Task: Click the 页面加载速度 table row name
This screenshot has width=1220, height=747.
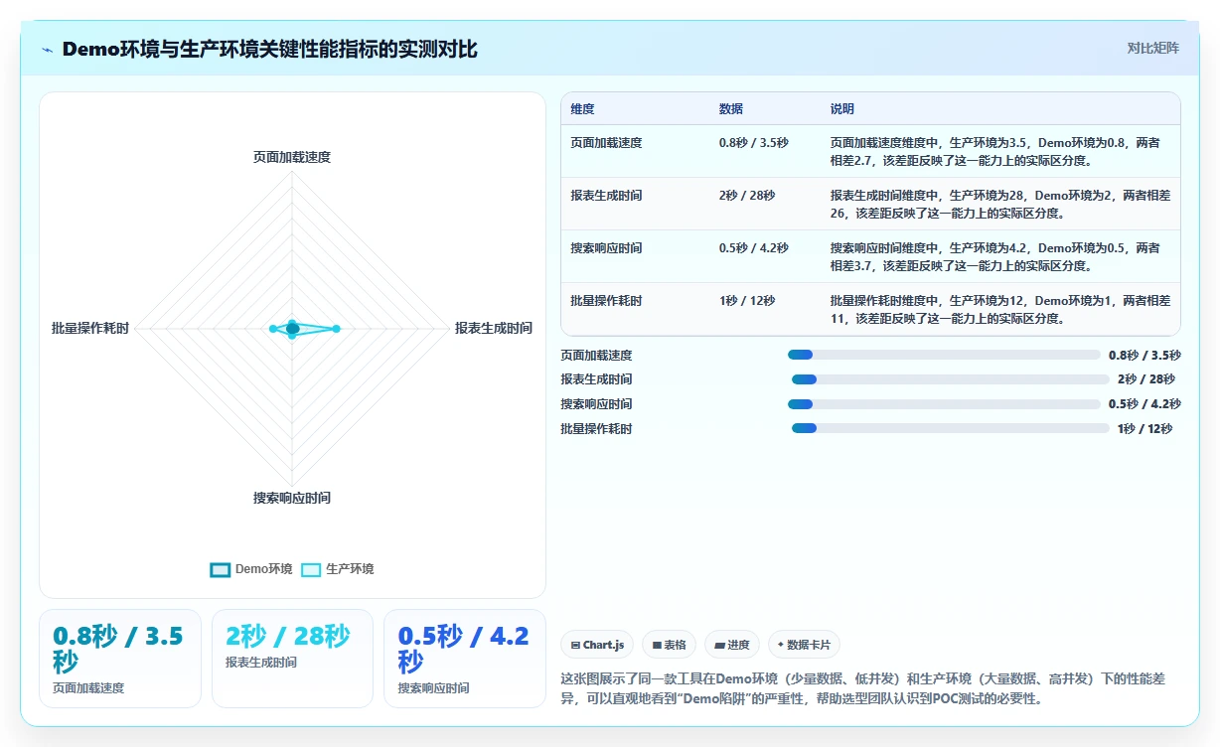Action: [606, 143]
